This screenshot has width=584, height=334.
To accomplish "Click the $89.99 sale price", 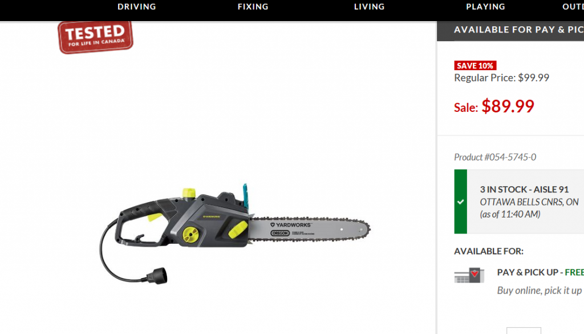I will 508,106.
